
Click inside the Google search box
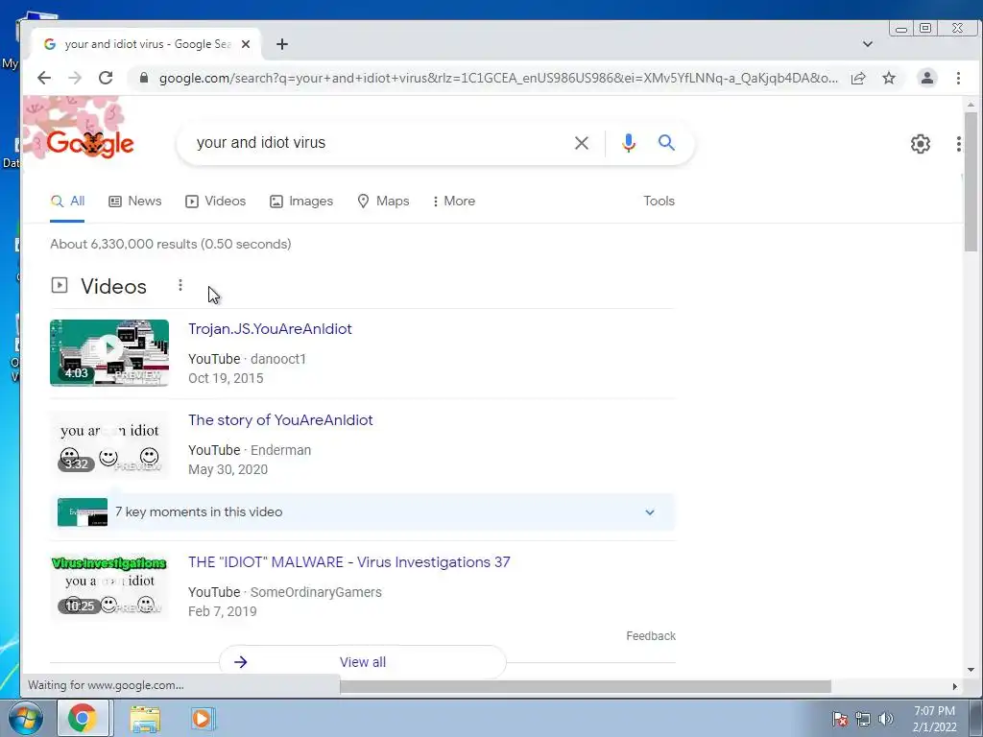tap(376, 143)
